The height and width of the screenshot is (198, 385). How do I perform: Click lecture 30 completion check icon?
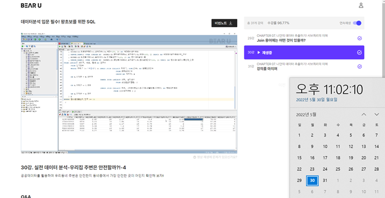pos(359,52)
